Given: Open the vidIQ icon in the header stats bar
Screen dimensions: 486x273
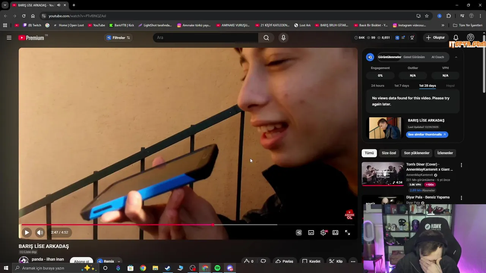Looking at the screenshot, I should 397,38.
